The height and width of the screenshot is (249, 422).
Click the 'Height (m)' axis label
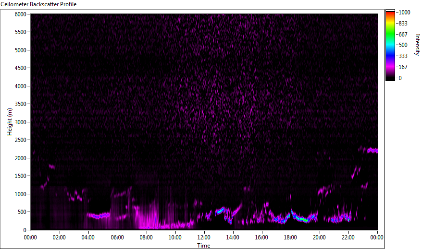pyautogui.click(x=10, y=122)
